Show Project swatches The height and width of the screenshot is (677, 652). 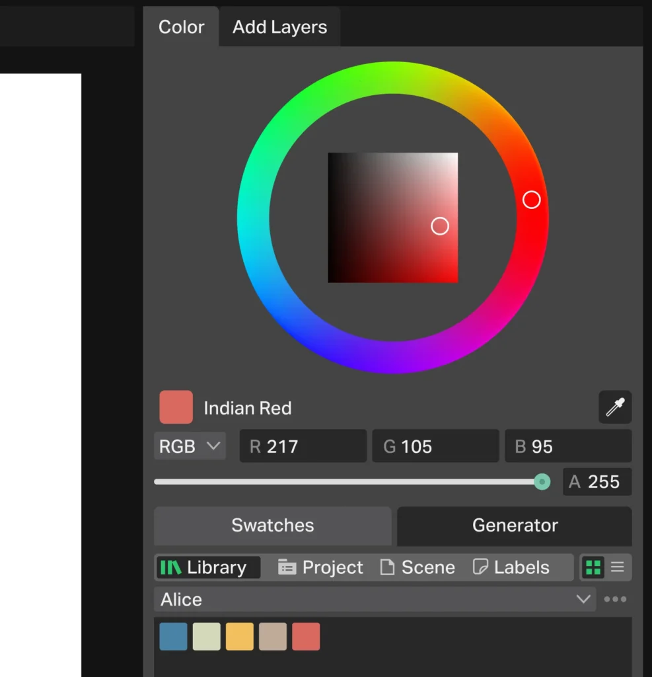tap(320, 567)
